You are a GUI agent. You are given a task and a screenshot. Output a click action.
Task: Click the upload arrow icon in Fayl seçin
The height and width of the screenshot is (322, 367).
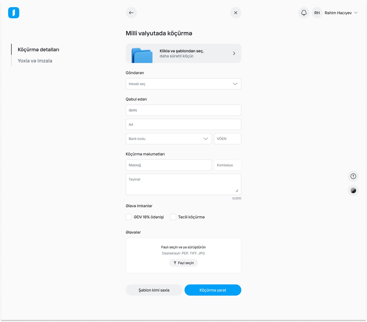[x=175, y=263]
